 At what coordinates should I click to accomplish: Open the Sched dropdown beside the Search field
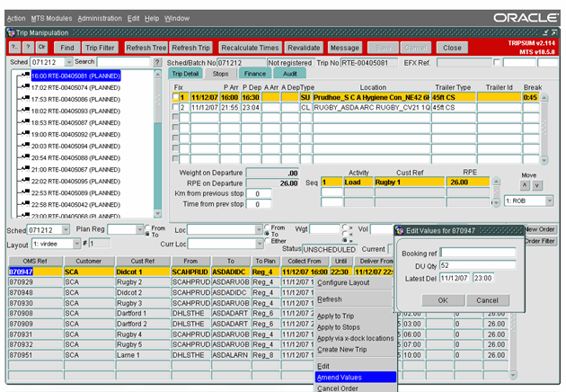69,62
